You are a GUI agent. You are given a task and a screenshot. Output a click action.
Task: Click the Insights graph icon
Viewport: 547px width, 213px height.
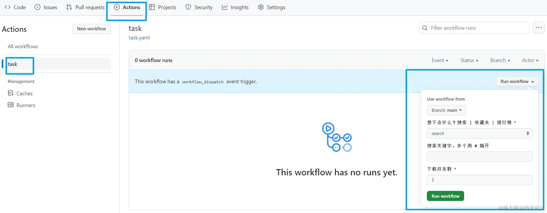[x=225, y=7]
